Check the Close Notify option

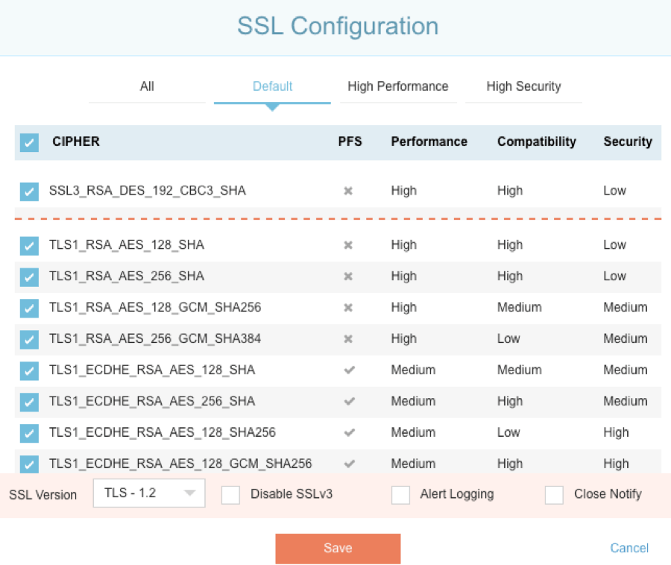coord(554,495)
